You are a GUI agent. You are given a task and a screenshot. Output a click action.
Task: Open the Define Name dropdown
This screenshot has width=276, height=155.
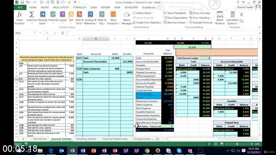coord(153,13)
